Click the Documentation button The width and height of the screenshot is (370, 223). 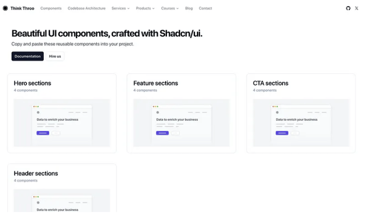tap(28, 56)
